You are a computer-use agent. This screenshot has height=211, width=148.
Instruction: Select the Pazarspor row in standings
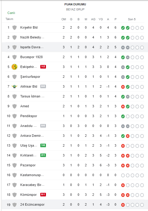75,165
